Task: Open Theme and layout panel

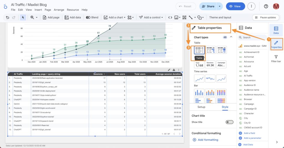Action: tap(220, 17)
